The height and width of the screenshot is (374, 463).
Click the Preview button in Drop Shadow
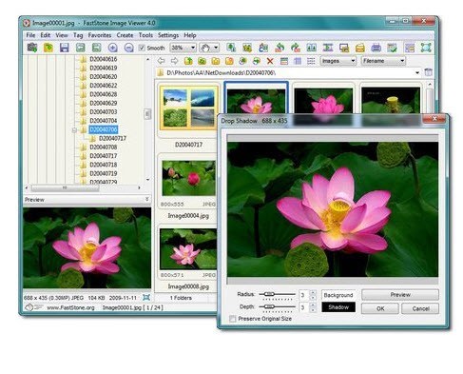[x=400, y=295]
